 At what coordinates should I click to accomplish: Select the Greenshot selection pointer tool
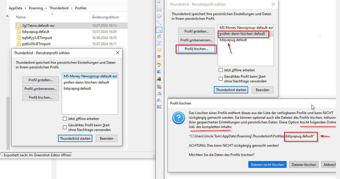click(x=159, y=2)
